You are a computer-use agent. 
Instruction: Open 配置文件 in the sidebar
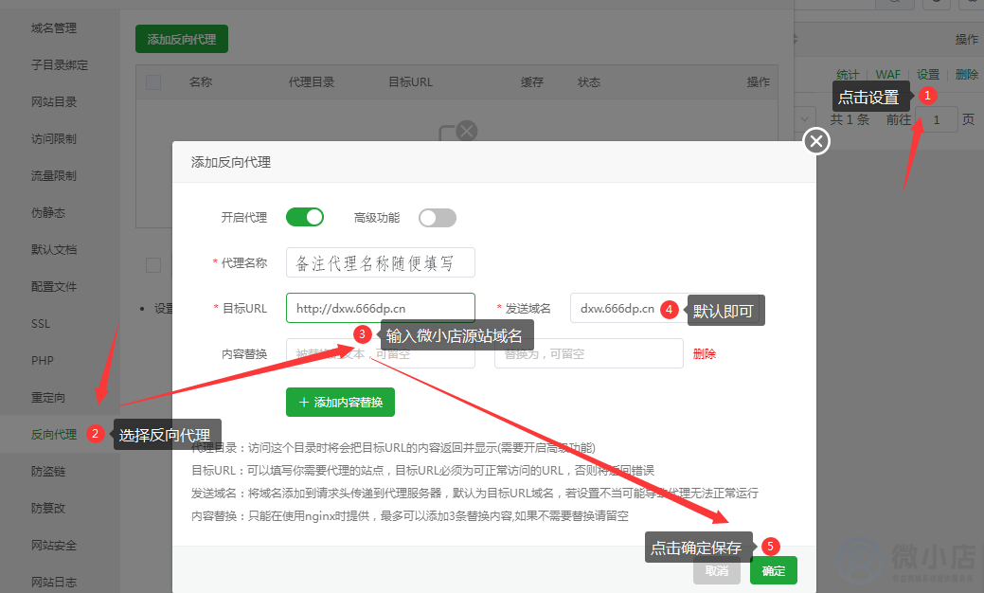pyautogui.click(x=54, y=287)
